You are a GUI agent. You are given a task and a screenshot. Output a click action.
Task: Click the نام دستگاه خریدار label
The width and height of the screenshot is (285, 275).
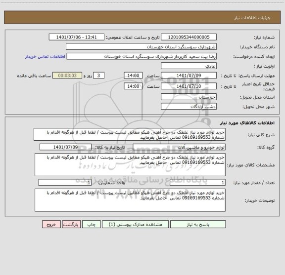pos(257,47)
